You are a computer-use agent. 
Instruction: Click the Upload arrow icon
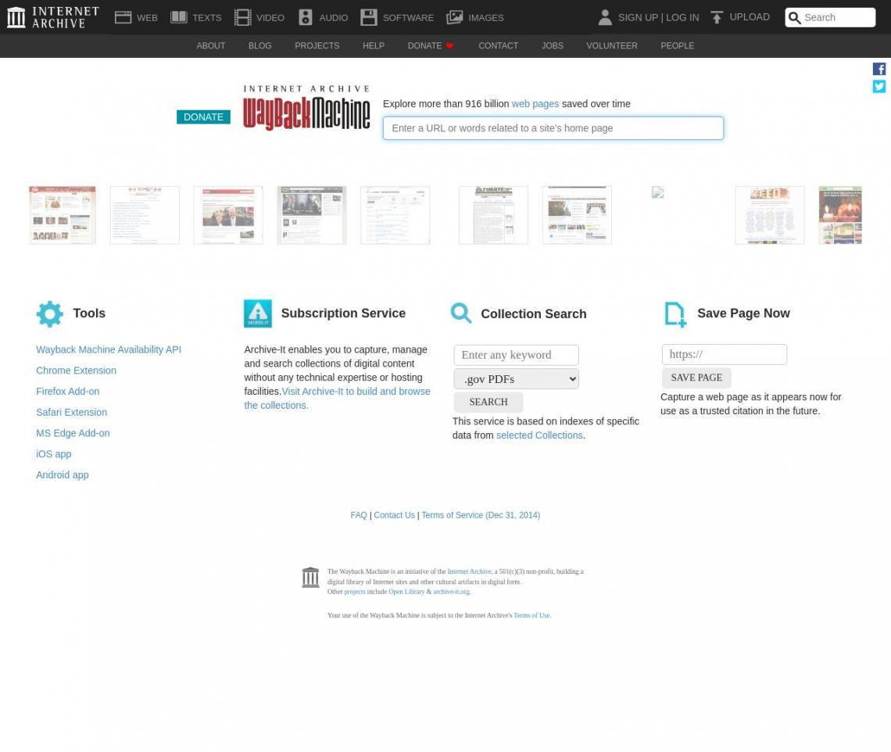pos(717,17)
